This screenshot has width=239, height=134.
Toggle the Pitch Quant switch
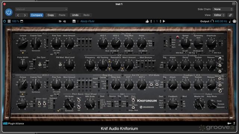point(133,100)
